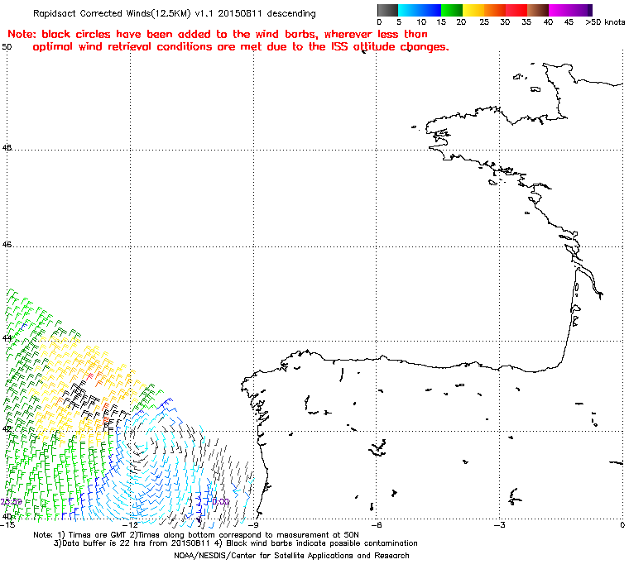
Task: Click the legend scale value '25'
Action: tap(484, 22)
